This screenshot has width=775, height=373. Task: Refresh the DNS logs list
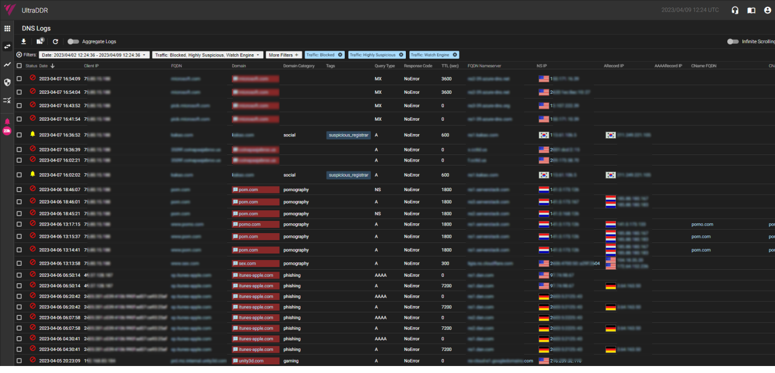click(55, 41)
